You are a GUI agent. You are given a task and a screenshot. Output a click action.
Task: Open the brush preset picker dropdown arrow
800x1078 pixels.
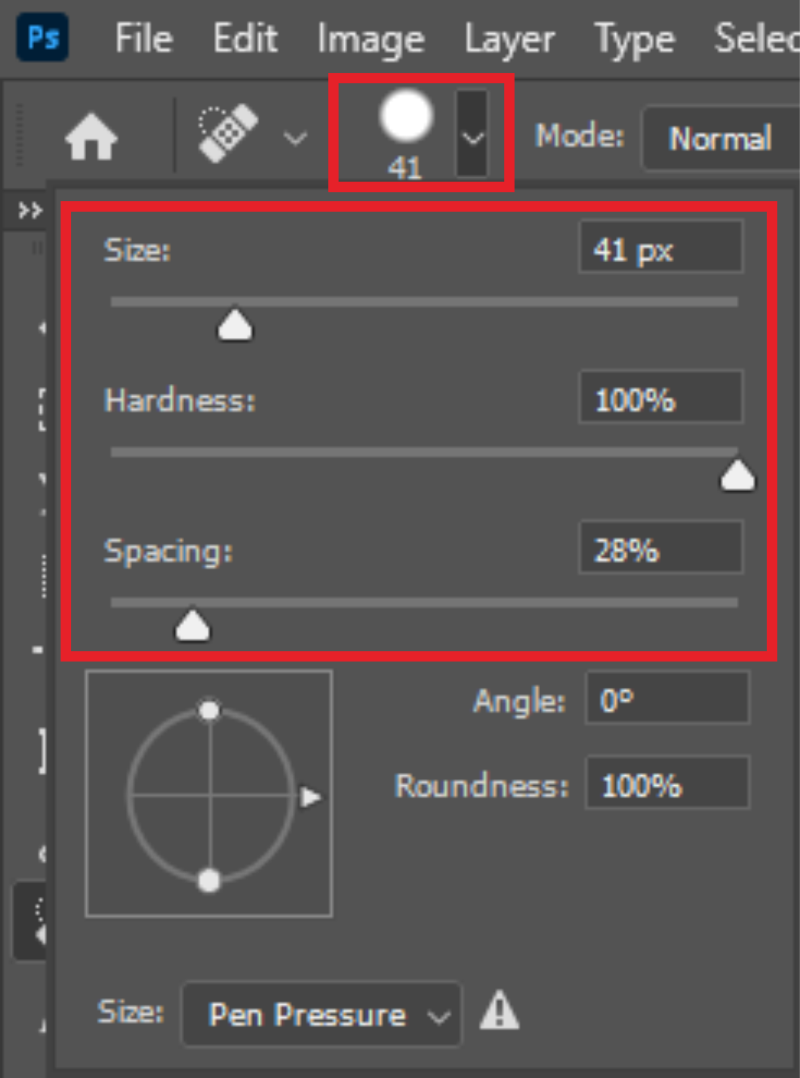[472, 134]
